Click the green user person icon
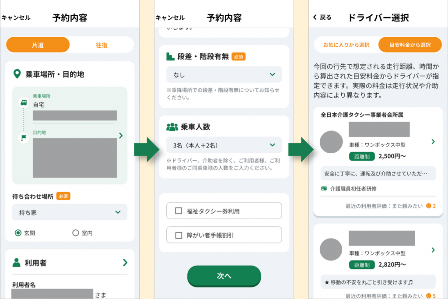 (17, 262)
